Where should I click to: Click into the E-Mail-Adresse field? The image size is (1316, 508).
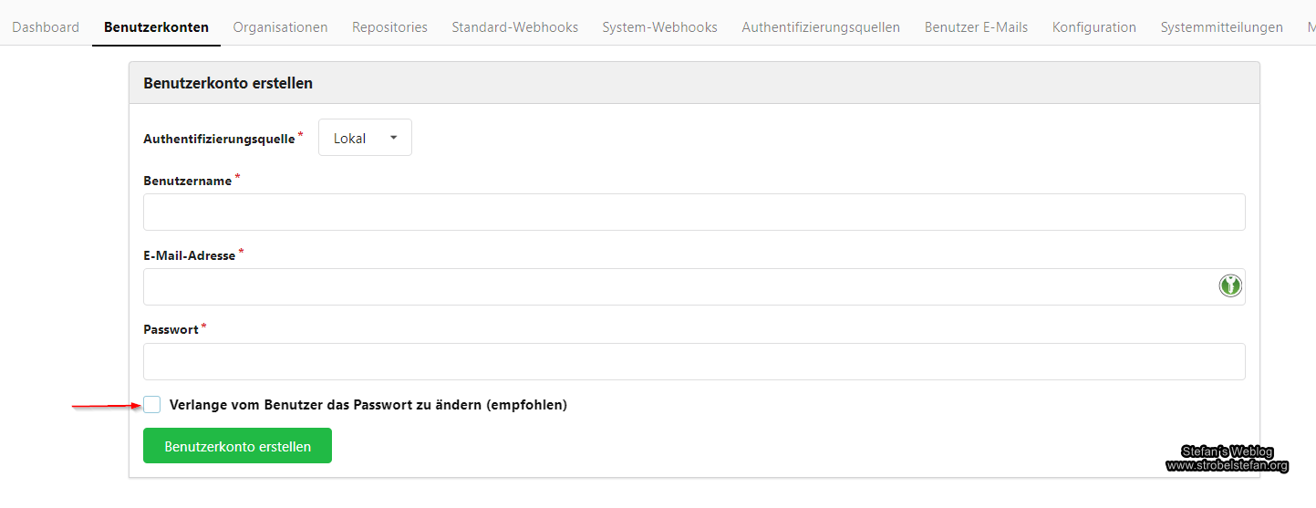coord(675,286)
